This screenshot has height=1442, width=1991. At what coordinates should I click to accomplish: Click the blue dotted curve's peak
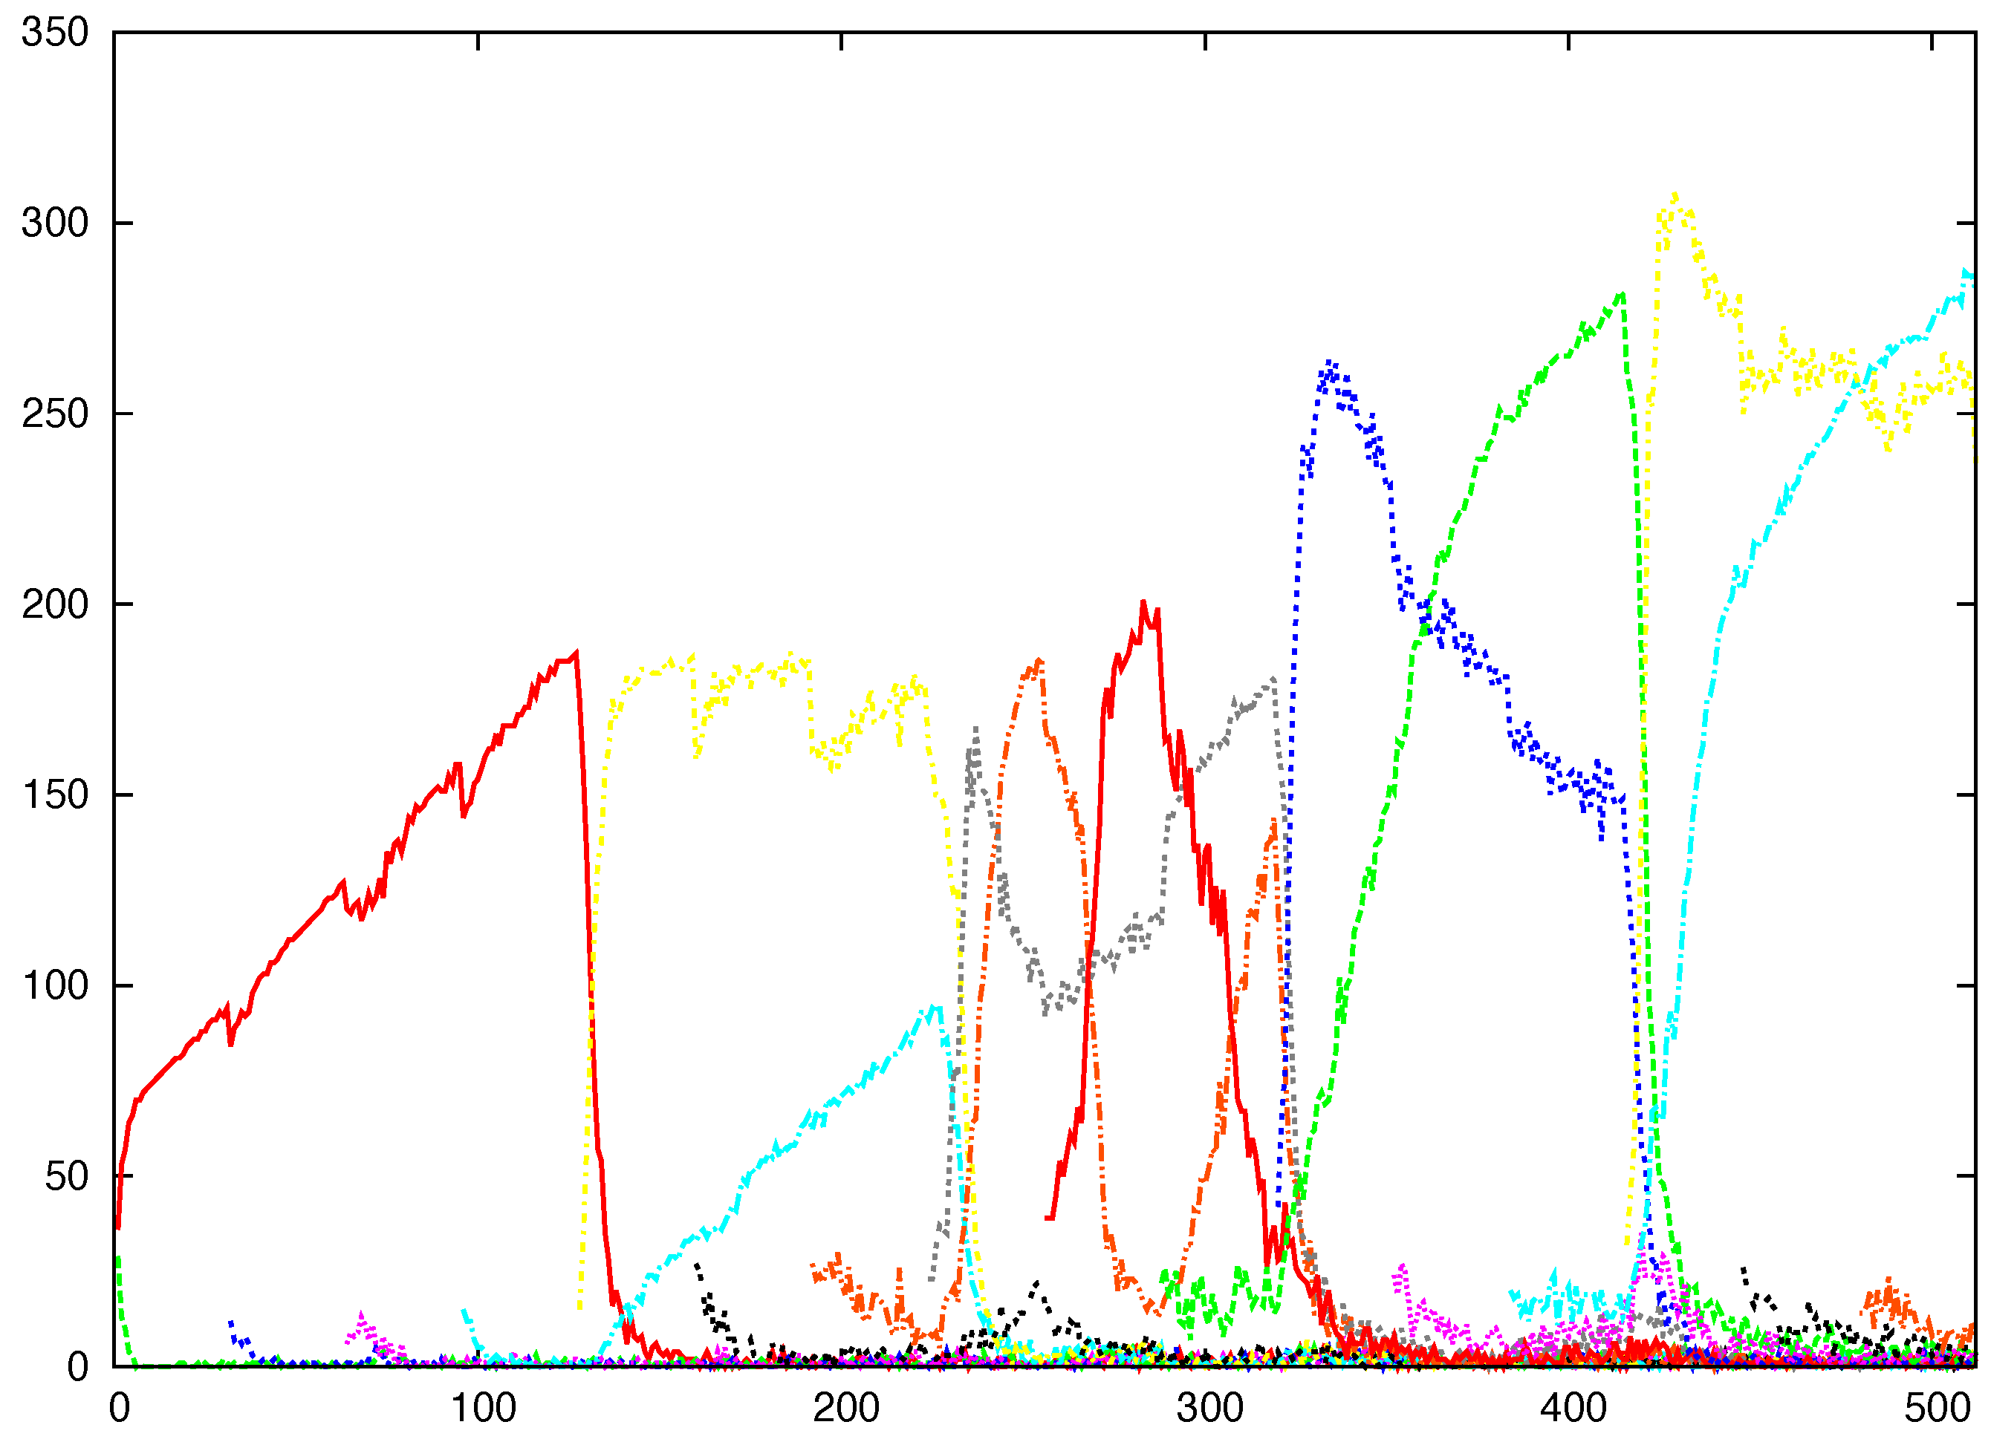tap(1331, 362)
